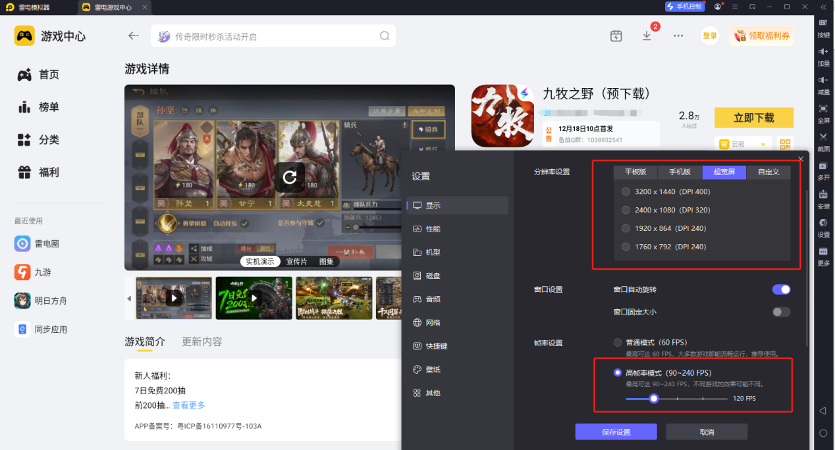Open the 显示 settings category
Viewport: 835px width, 450px height.
point(458,205)
